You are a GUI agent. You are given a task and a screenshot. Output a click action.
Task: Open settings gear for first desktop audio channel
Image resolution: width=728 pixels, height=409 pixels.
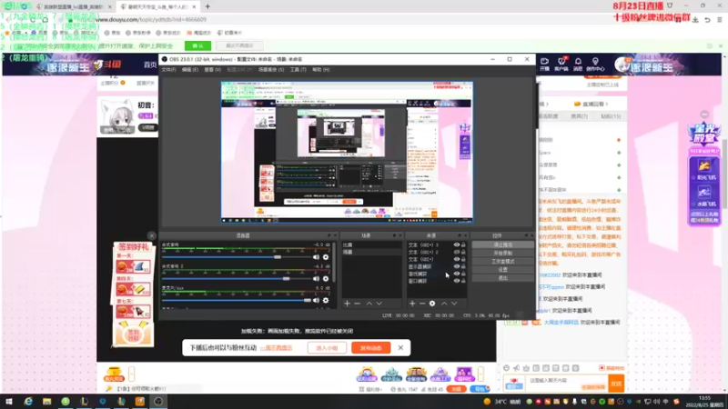(326, 257)
